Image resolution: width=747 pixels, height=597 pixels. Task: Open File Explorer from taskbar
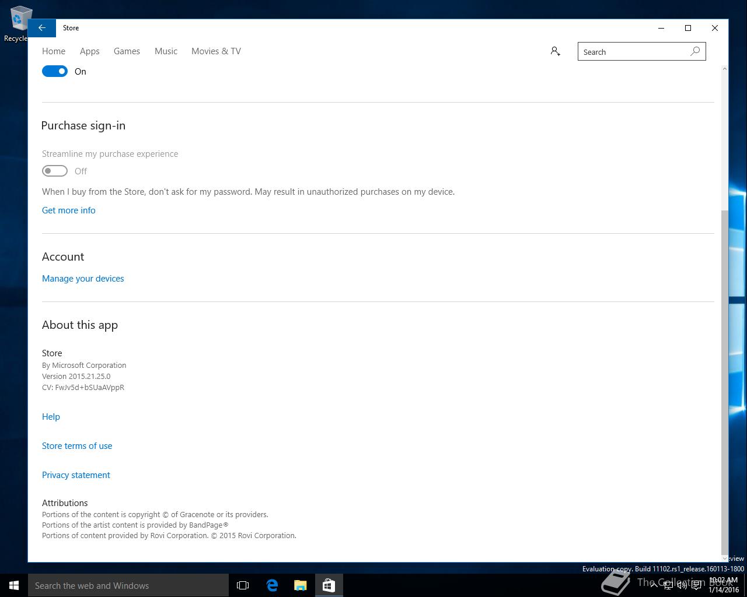click(x=300, y=585)
